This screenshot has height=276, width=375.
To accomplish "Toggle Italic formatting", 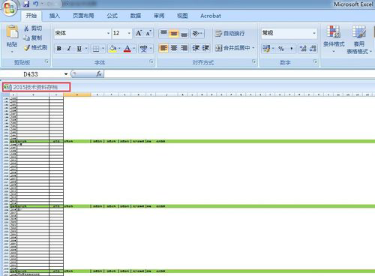I will pyautogui.click(x=69, y=48).
